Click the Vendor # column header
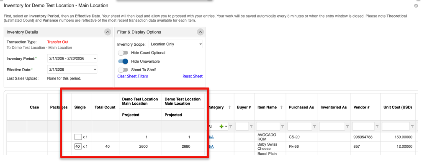This screenshot has width=422, height=162. 361,107
